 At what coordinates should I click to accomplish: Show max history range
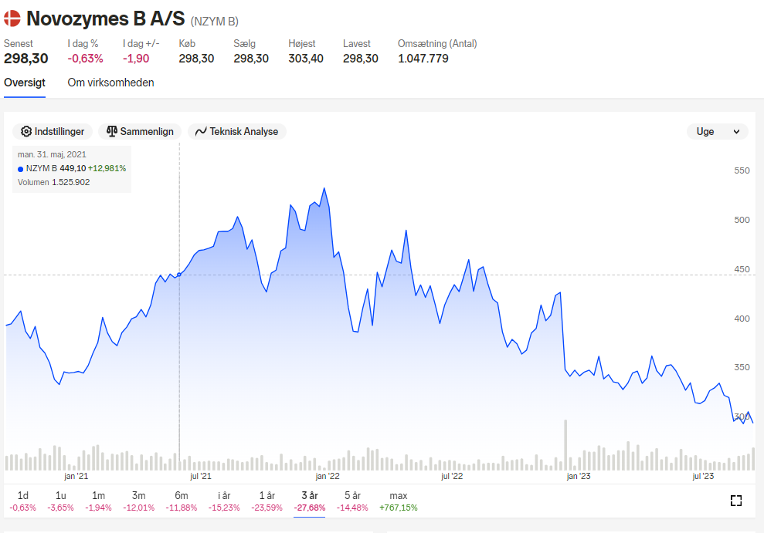click(398, 501)
